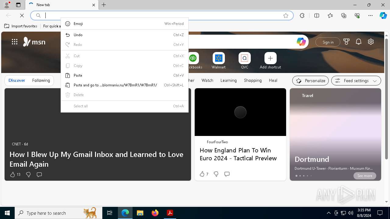The height and width of the screenshot is (219, 390).
Task: Open the MSN app launcher grid
Action: pos(15,42)
